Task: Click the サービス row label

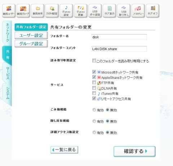Action: click(57, 85)
